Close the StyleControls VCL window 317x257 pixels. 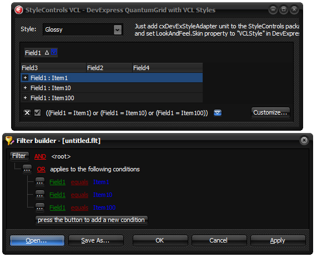[294, 9]
